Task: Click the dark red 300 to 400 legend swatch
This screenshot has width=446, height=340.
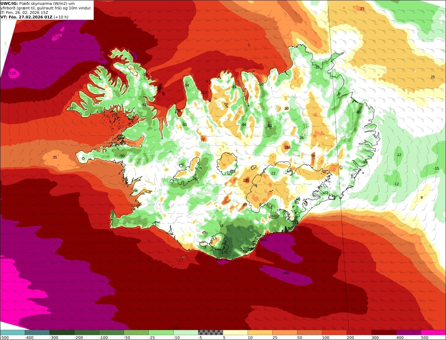Action: click(384, 332)
